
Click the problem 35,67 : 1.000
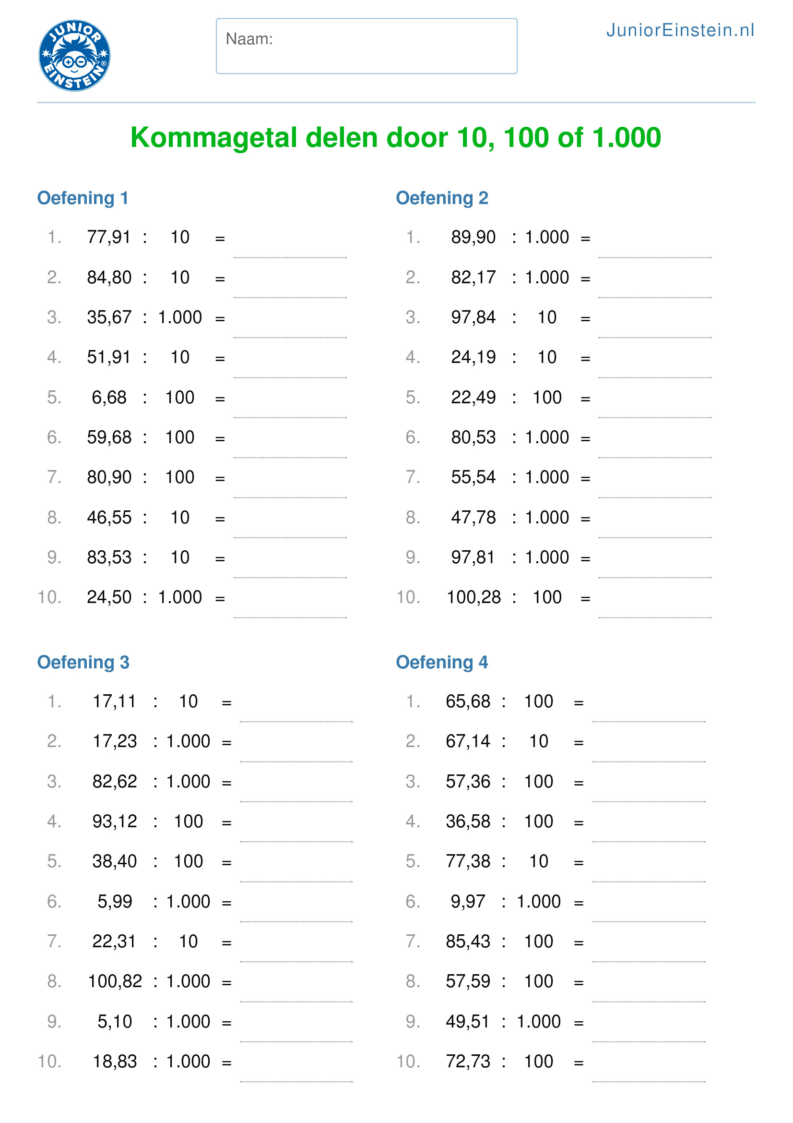coord(144,317)
